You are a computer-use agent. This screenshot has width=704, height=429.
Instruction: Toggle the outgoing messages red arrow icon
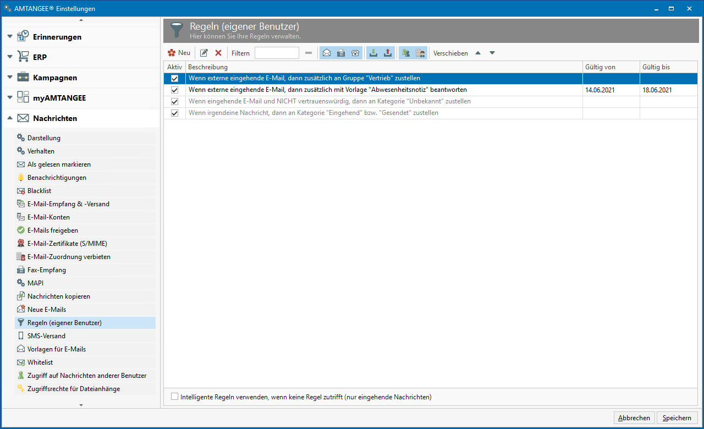click(388, 53)
